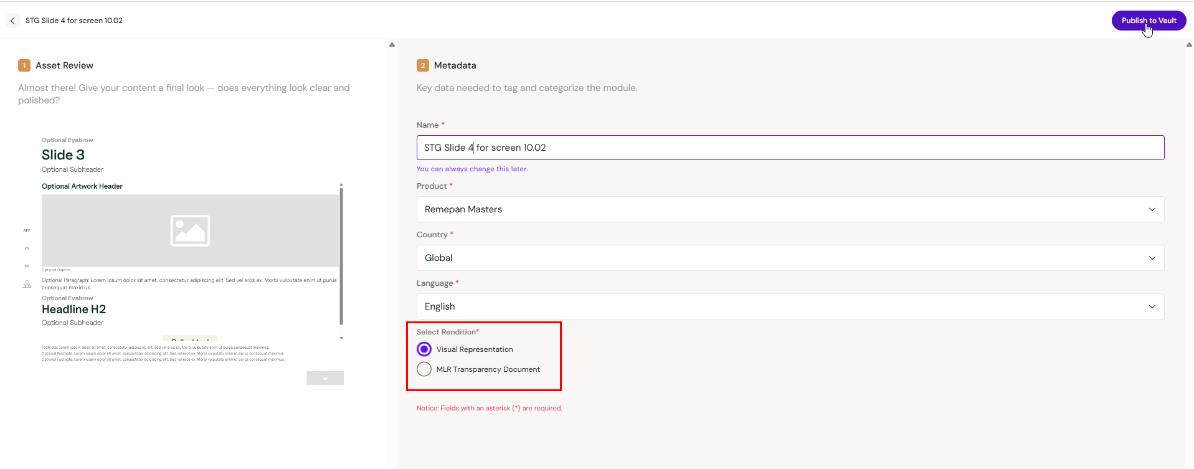Click the image placeholder icon in the artwork

190,230
